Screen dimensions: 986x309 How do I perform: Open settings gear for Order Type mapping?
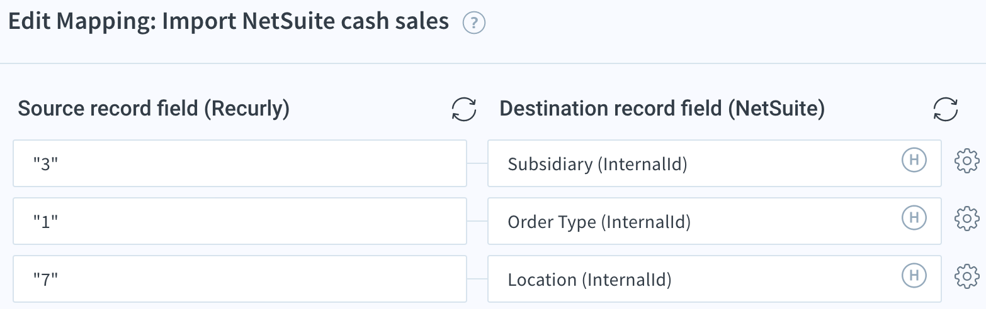point(967,219)
